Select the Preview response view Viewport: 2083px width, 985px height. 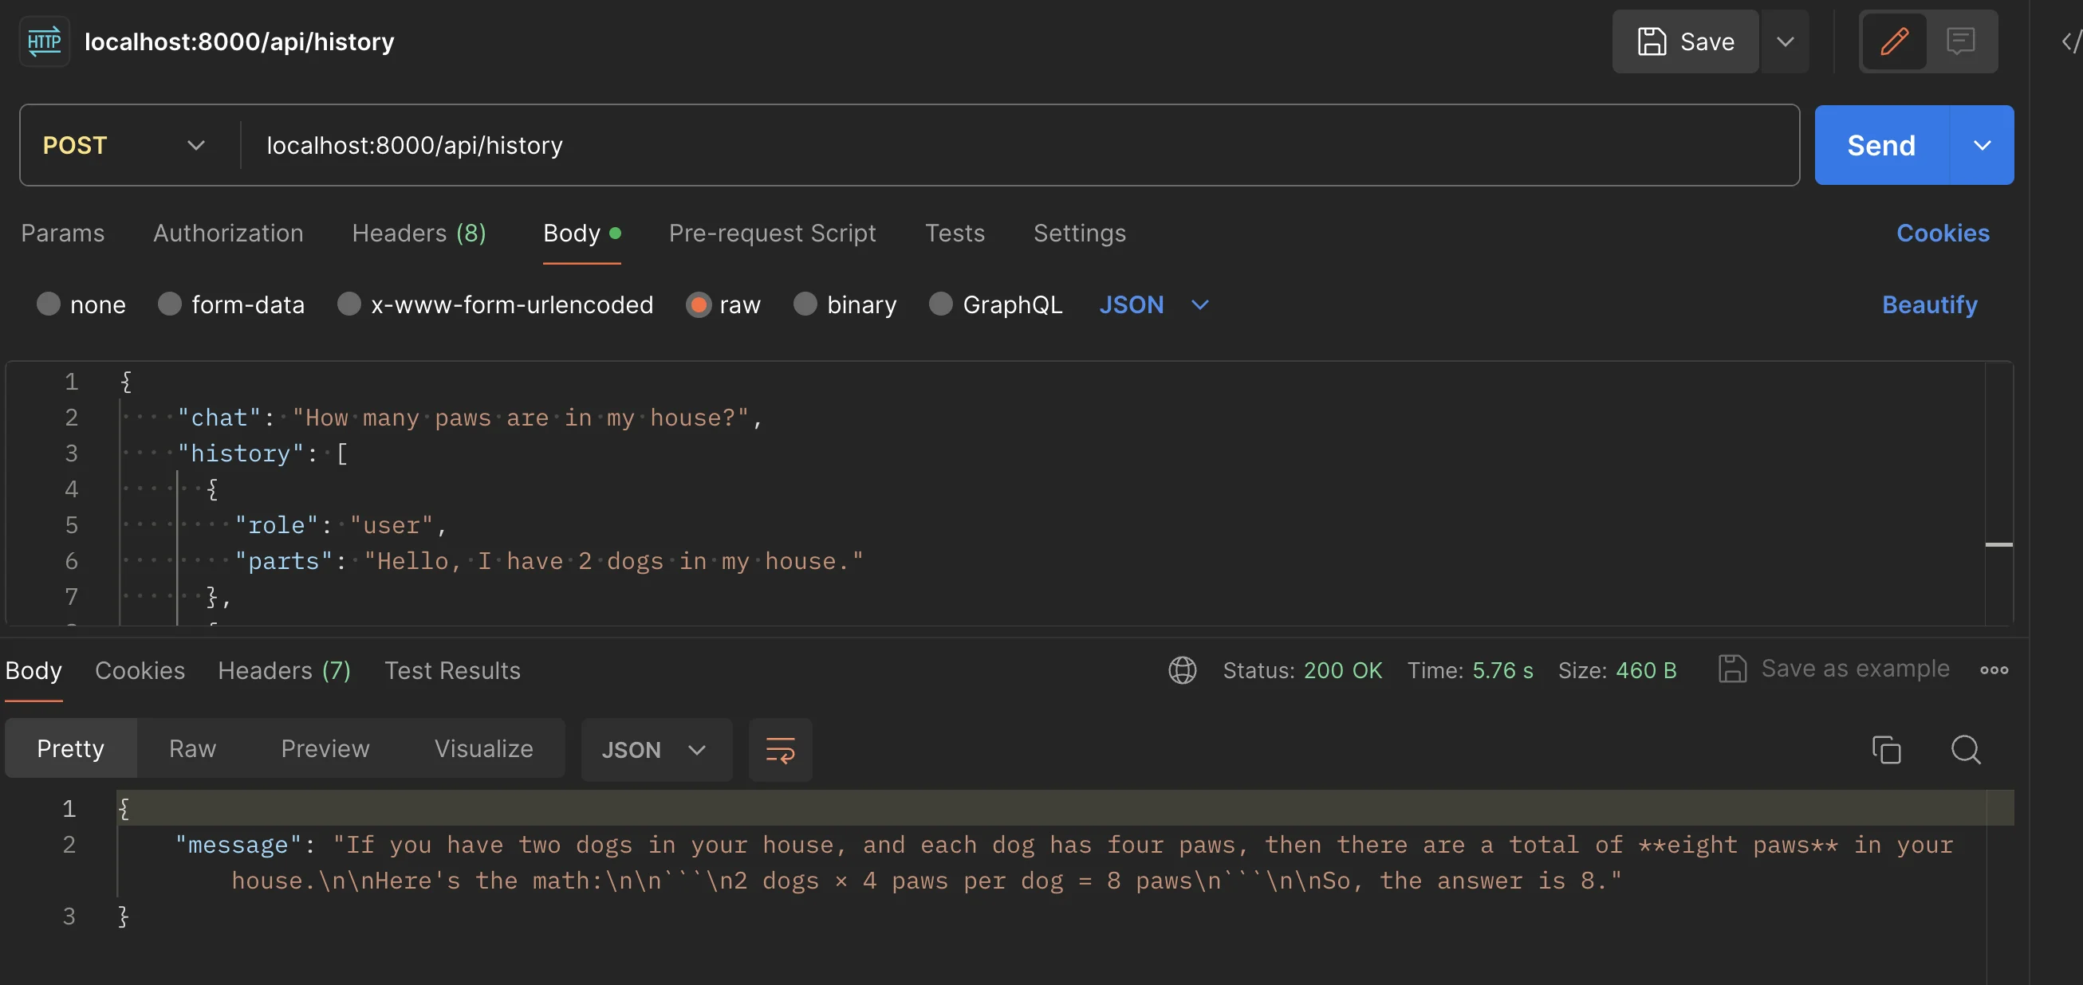[325, 749]
